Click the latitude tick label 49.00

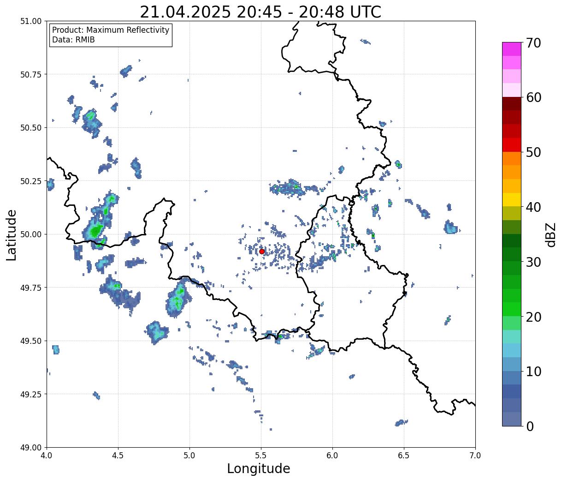pyautogui.click(x=31, y=447)
